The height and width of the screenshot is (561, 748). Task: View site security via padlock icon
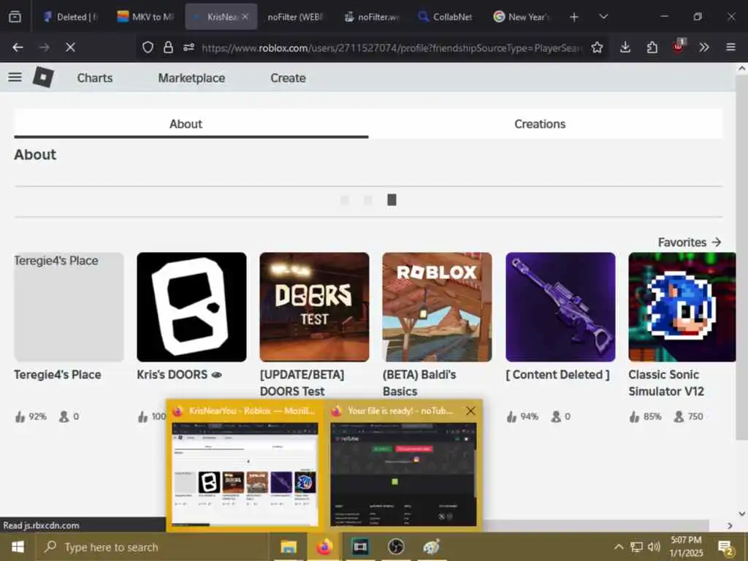click(168, 47)
